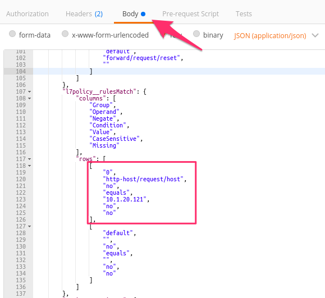
Task: Open the Tests tab
Action: tap(244, 14)
